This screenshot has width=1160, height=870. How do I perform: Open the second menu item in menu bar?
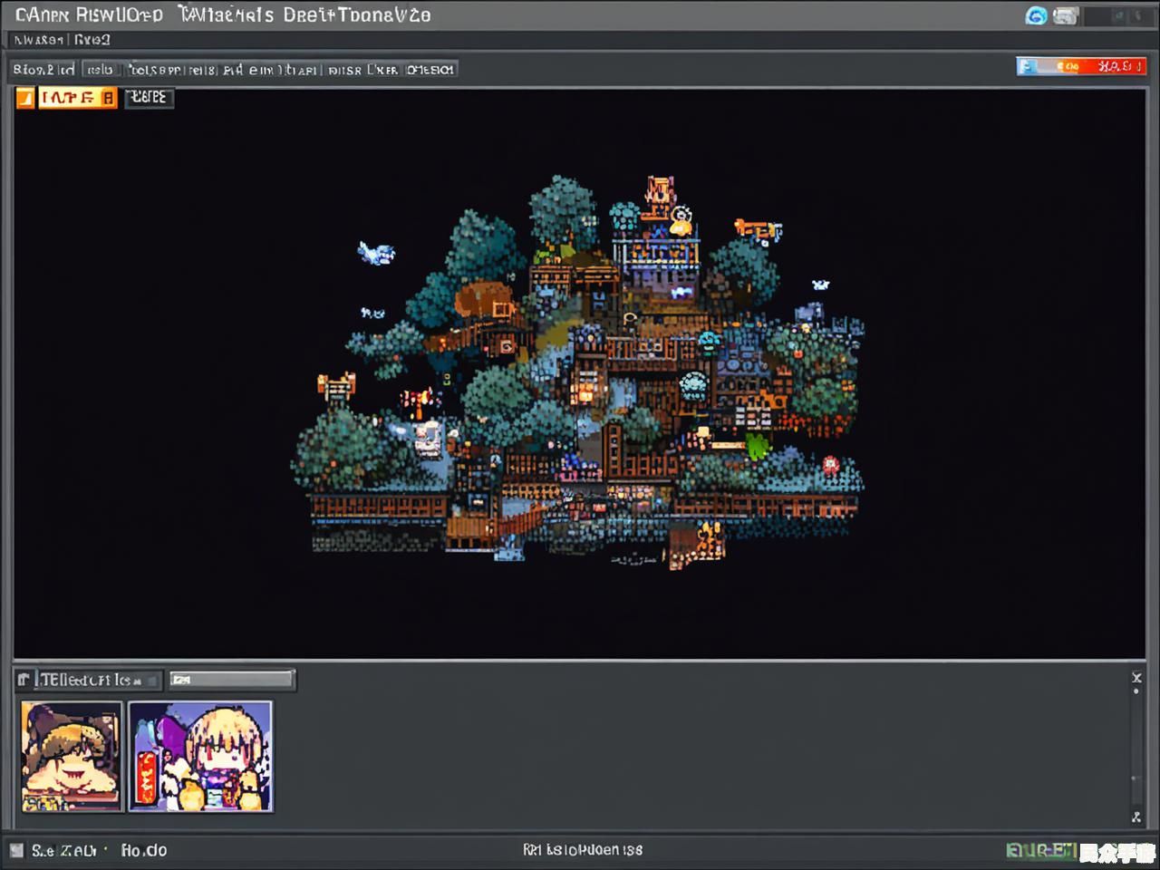coord(92,40)
